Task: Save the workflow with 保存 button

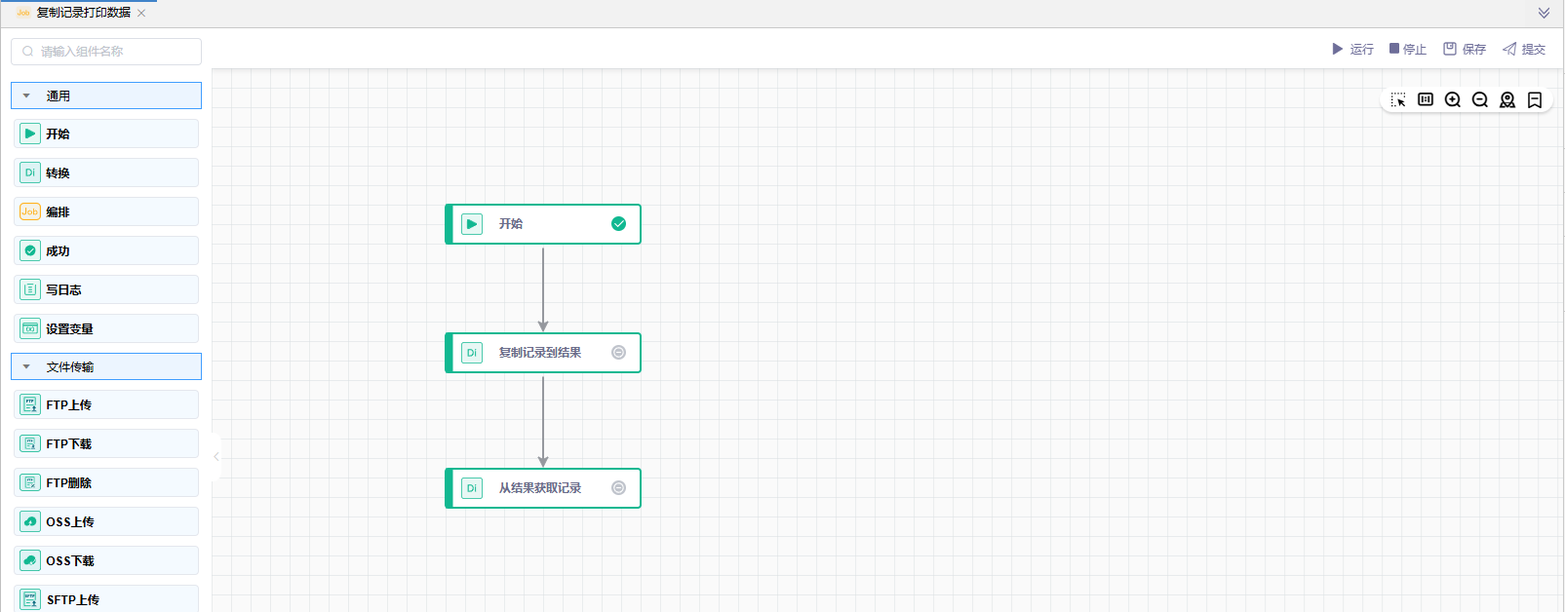Action: point(1465,49)
